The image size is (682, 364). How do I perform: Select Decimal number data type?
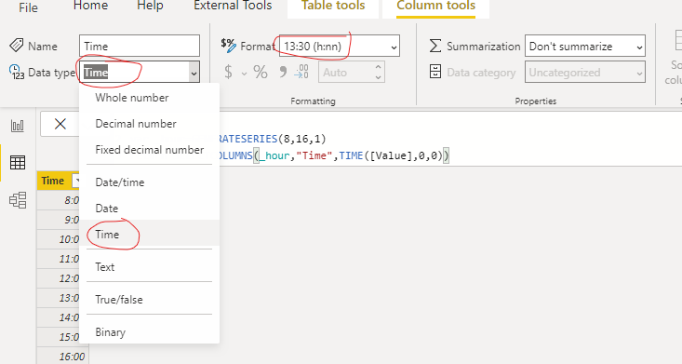point(149,124)
